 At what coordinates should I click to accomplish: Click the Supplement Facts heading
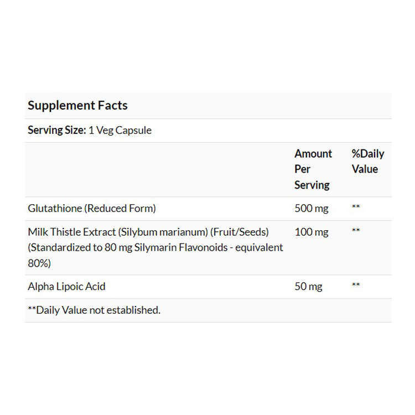(77, 105)
